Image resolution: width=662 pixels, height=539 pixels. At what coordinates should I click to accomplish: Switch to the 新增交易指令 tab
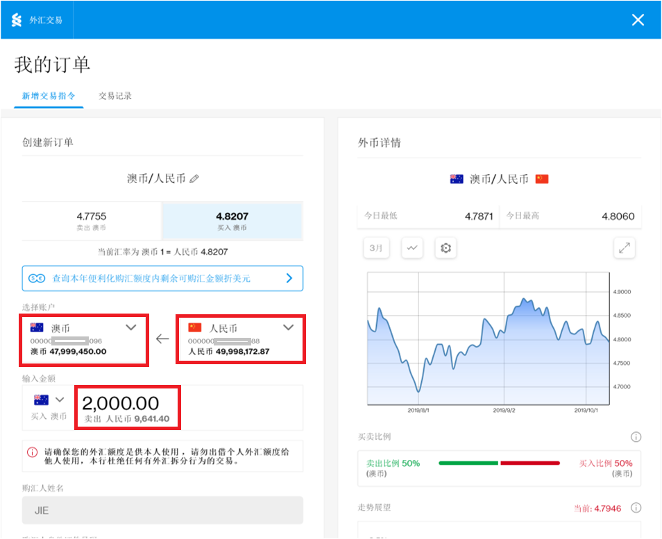coord(49,96)
